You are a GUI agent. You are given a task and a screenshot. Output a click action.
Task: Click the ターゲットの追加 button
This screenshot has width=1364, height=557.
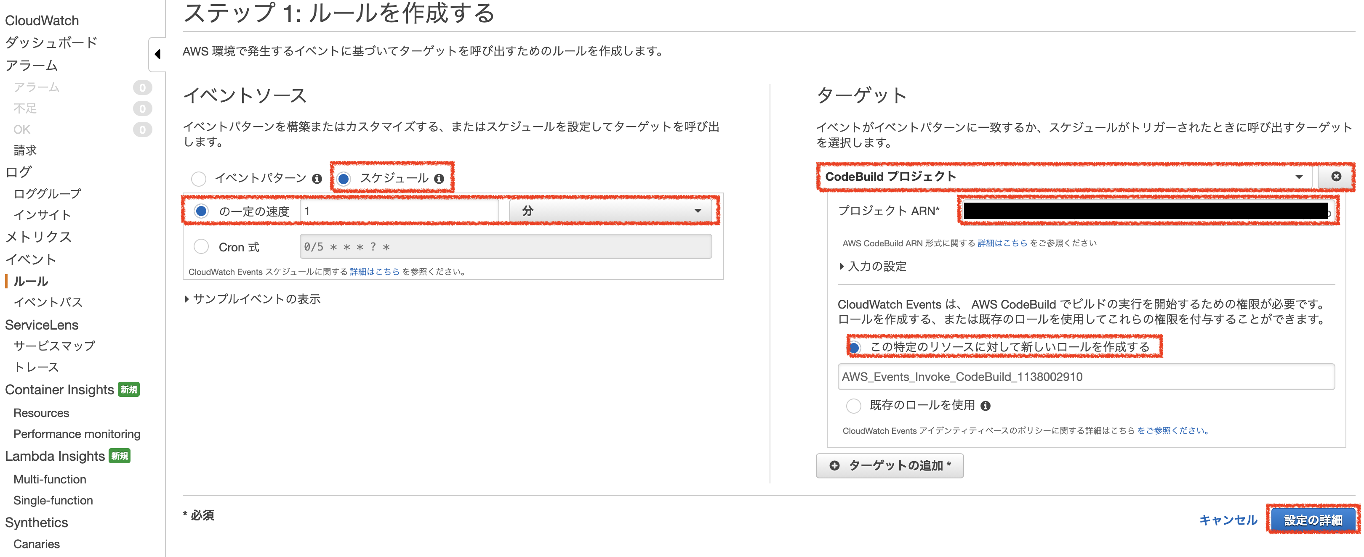pyautogui.click(x=890, y=465)
